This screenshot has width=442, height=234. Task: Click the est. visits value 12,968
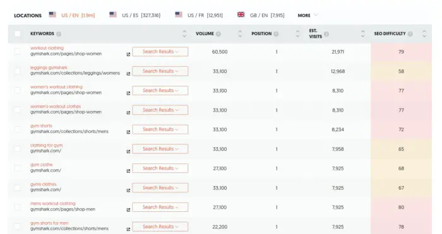tap(338, 71)
